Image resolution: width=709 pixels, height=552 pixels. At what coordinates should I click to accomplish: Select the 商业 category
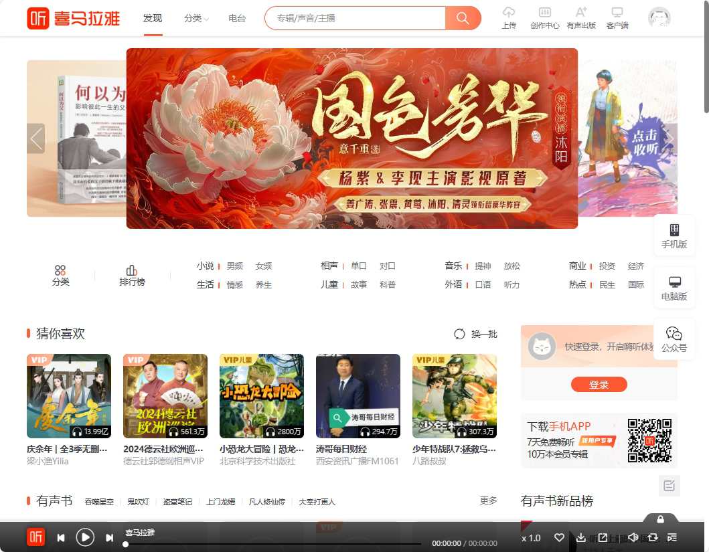coord(577,266)
